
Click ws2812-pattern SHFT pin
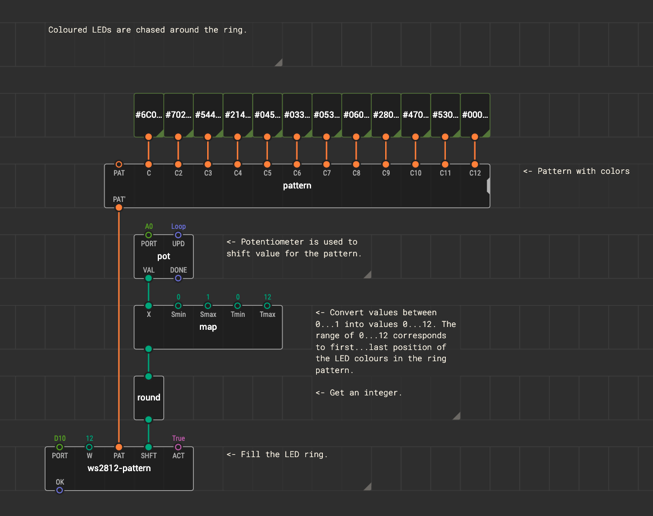coord(149,448)
